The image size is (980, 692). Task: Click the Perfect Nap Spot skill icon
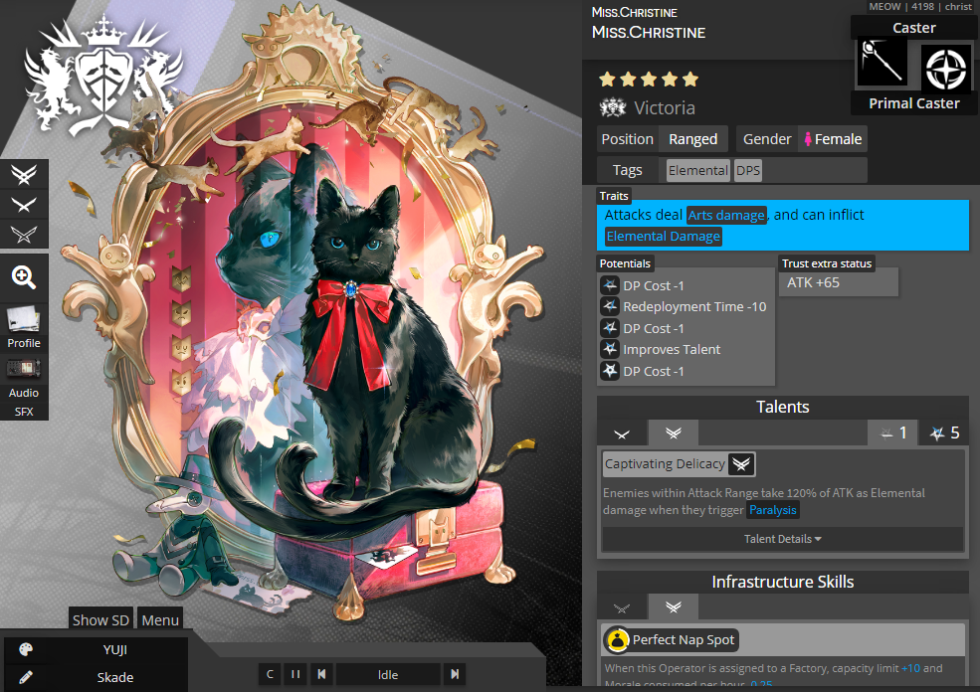click(x=618, y=640)
